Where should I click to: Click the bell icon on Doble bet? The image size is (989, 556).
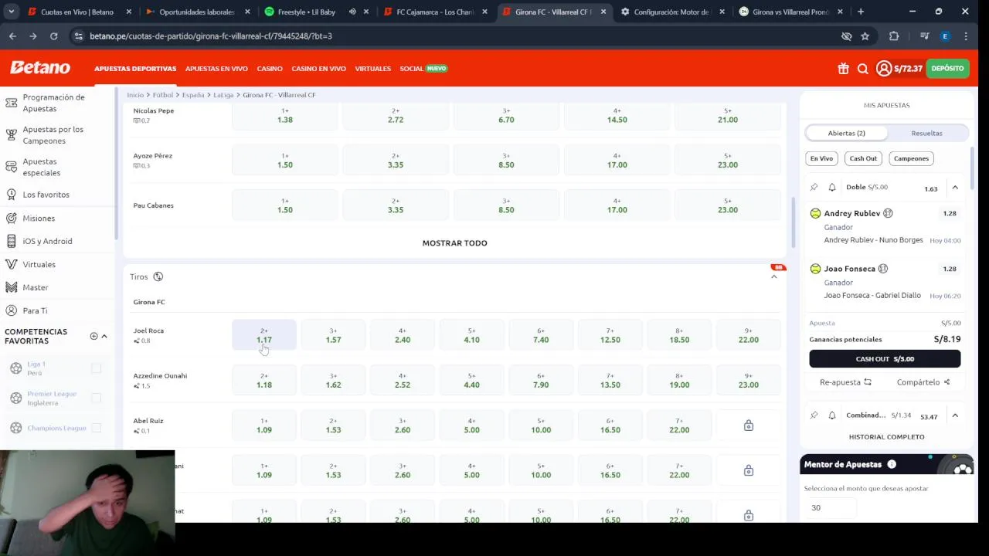[832, 187]
